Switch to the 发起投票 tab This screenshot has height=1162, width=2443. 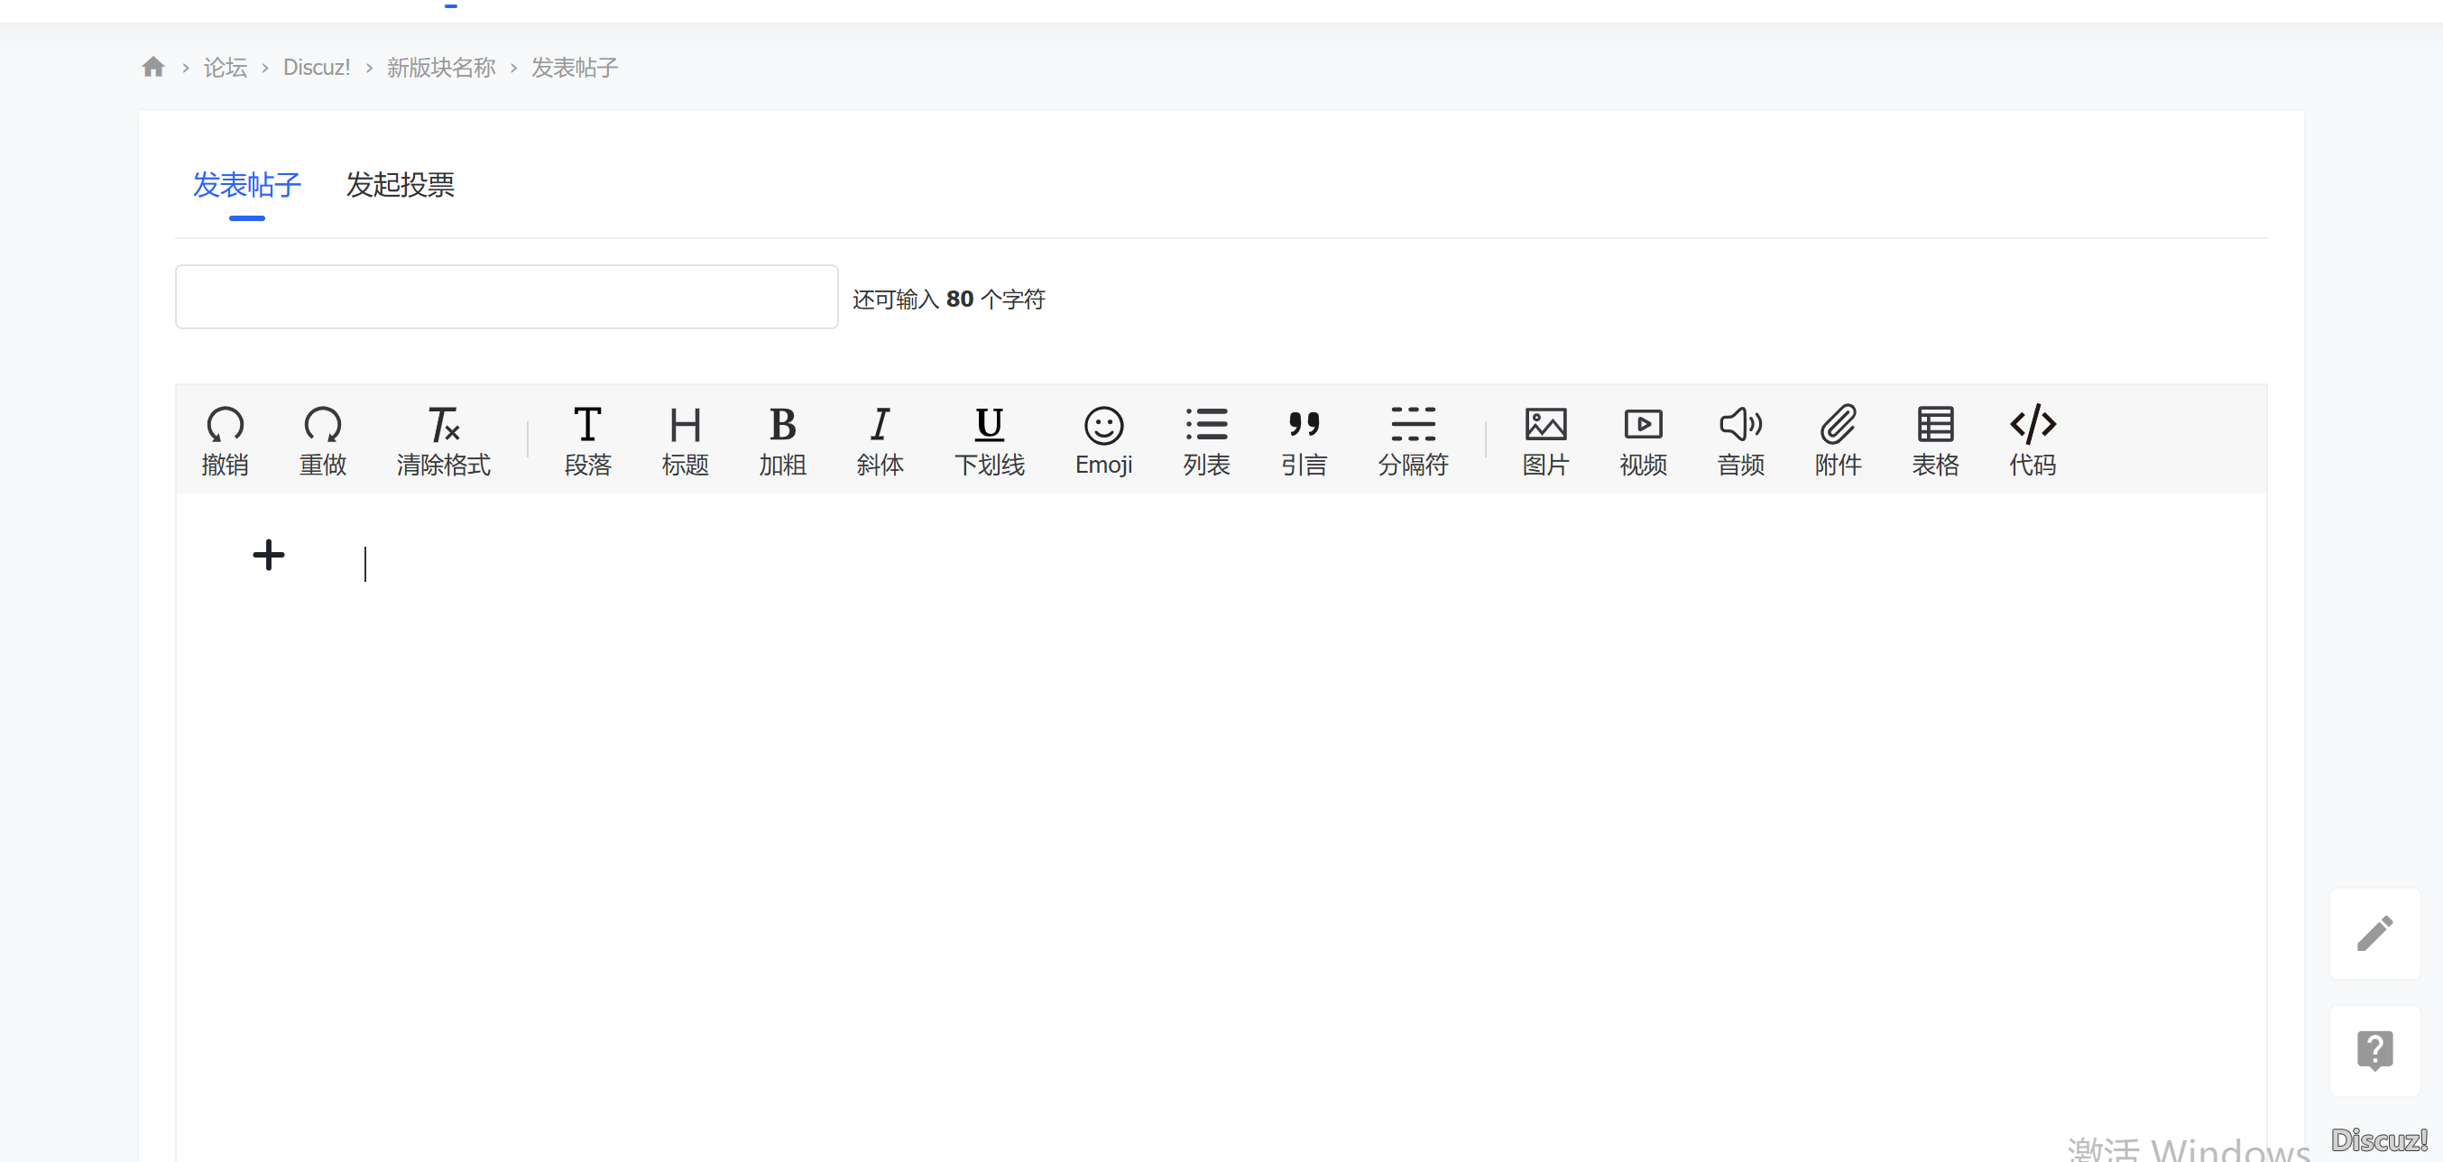400,186
